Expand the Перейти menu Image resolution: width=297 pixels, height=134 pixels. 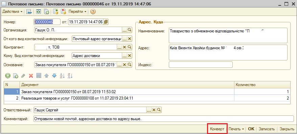click(x=77, y=11)
